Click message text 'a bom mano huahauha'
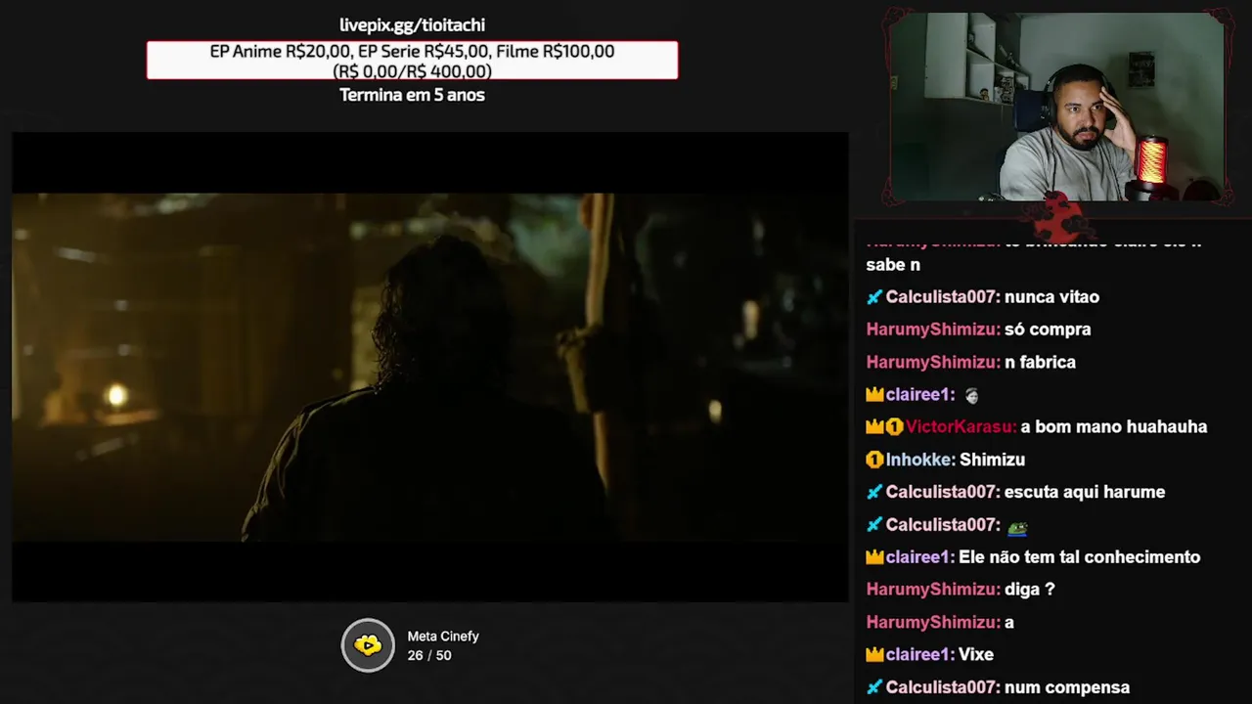1252x704 pixels. (1114, 427)
